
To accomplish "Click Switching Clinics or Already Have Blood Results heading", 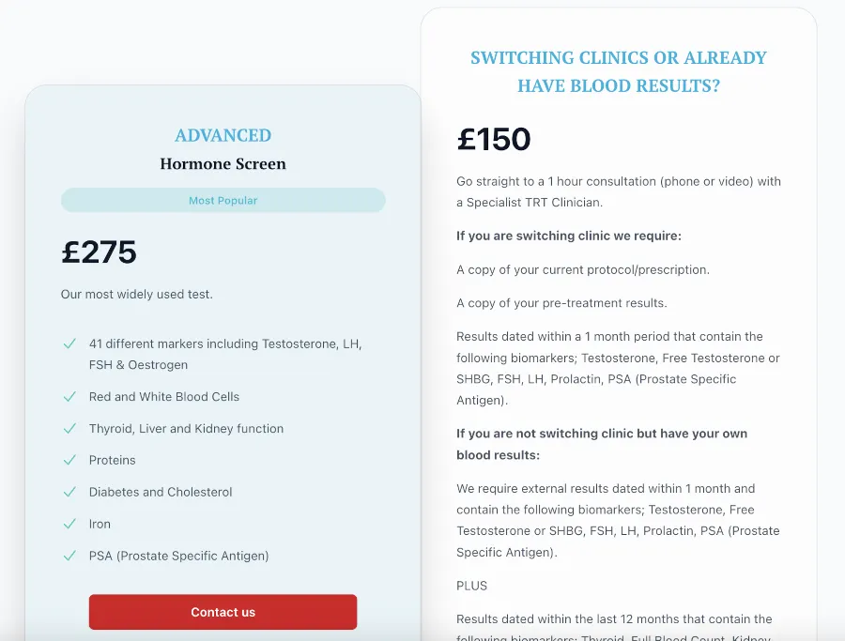I will [x=619, y=71].
